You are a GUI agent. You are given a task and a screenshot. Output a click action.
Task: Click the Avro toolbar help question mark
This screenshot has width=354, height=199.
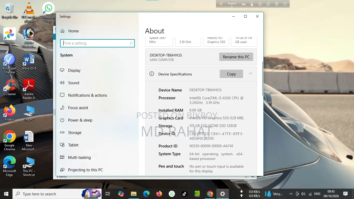click(277, 4)
